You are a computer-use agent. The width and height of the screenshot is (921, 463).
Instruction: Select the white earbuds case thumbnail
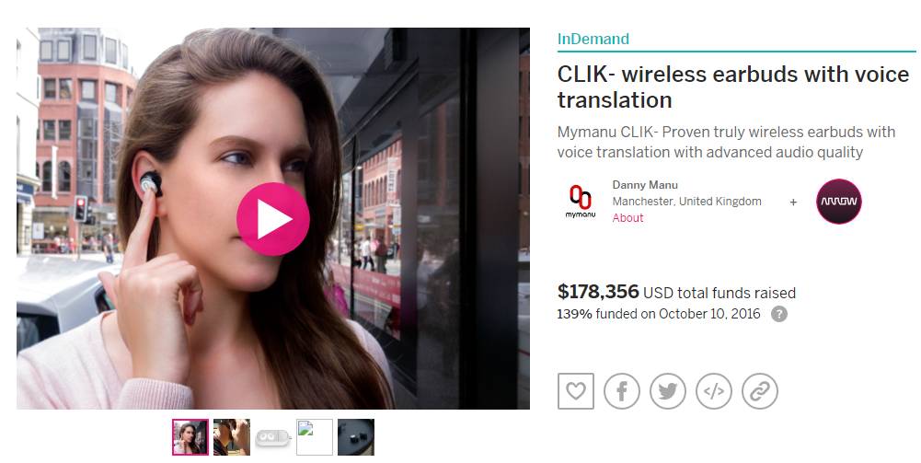273,438
